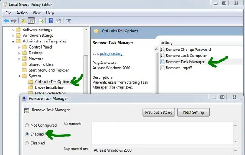Click the Remove Change Password policy icon

tap(163, 50)
